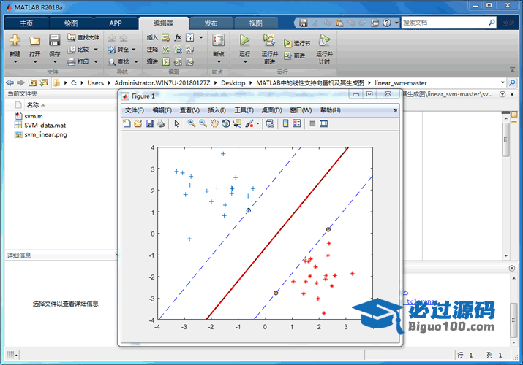Click the comment percent icon
The height and width of the screenshot is (365, 523).
[166, 50]
